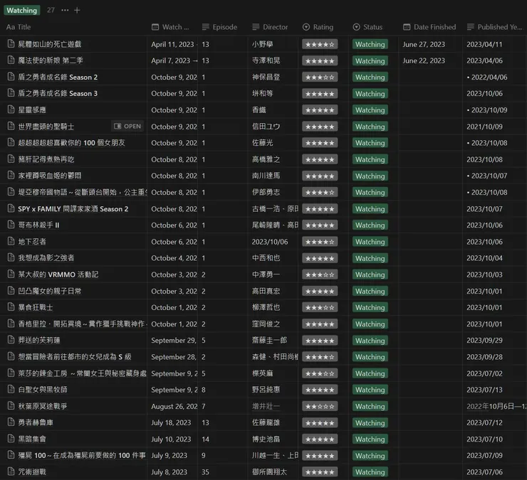Screen dimensions: 527x480
Task: Click director cell 御所園翔太
Action: pyautogui.click(x=269, y=471)
